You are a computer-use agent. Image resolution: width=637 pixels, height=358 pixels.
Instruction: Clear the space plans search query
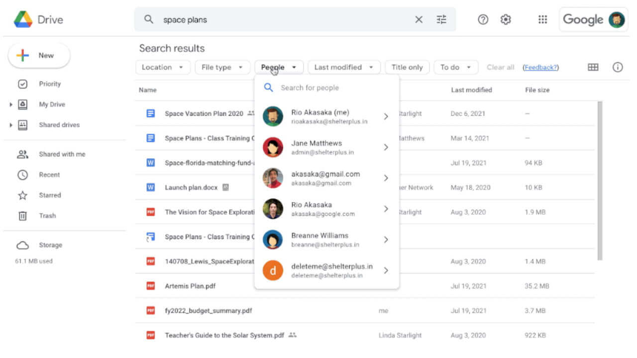(x=419, y=19)
